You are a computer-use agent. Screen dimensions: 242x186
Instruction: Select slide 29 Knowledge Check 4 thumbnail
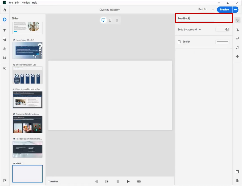point(28,50)
